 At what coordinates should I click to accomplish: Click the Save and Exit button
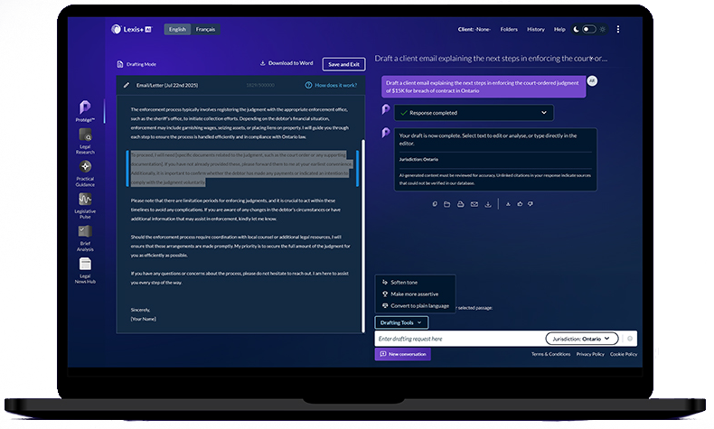[343, 64]
